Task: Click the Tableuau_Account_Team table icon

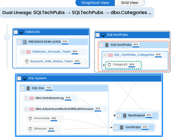Action: click(28, 52)
